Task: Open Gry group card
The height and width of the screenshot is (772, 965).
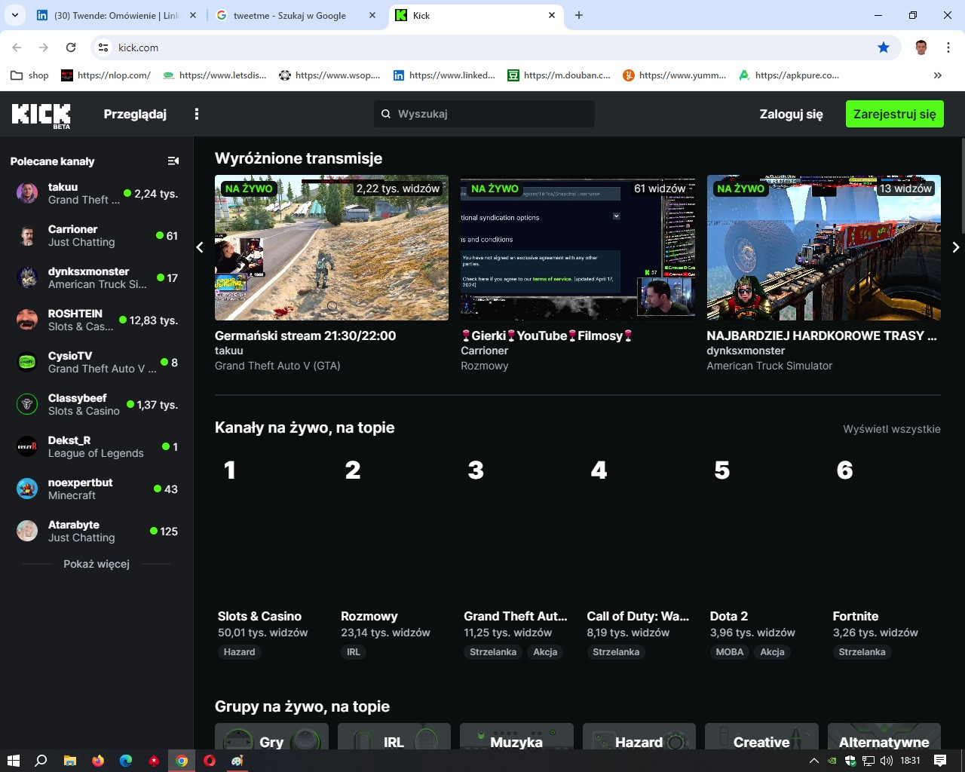Action: tap(271, 737)
